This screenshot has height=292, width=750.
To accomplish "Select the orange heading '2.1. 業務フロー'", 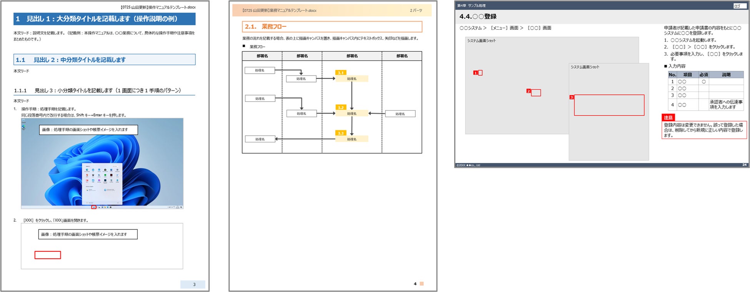I will pos(332,26).
